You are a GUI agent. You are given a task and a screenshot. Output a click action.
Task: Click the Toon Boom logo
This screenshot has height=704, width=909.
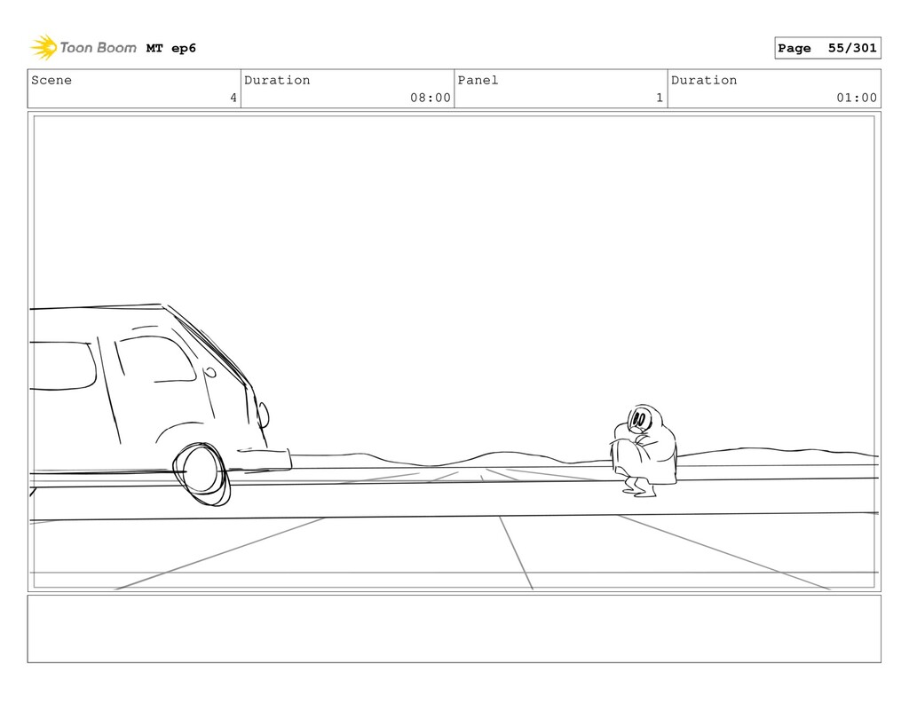83,48
